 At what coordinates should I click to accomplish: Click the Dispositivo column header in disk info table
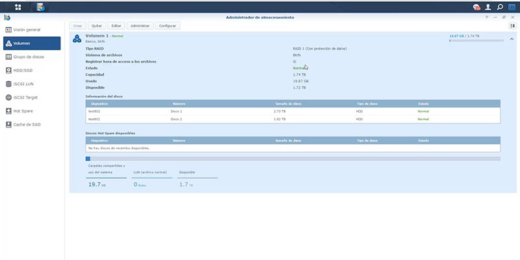click(99, 104)
